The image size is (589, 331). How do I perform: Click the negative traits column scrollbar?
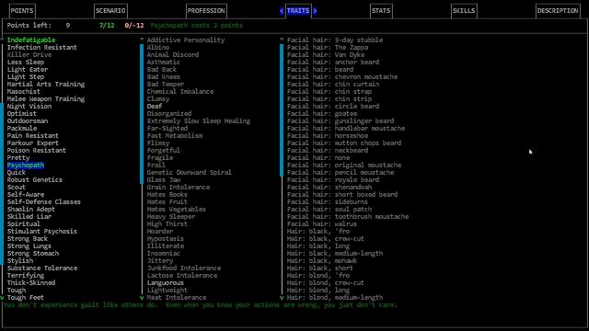[x=142, y=114]
